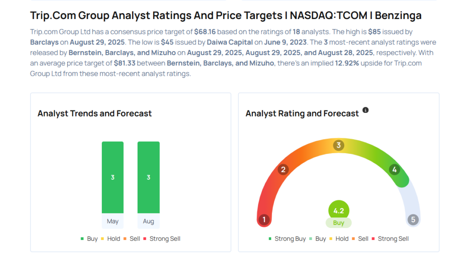Toggle Sell series in trends legend
Screen dimensions: 453x259
[132, 239]
